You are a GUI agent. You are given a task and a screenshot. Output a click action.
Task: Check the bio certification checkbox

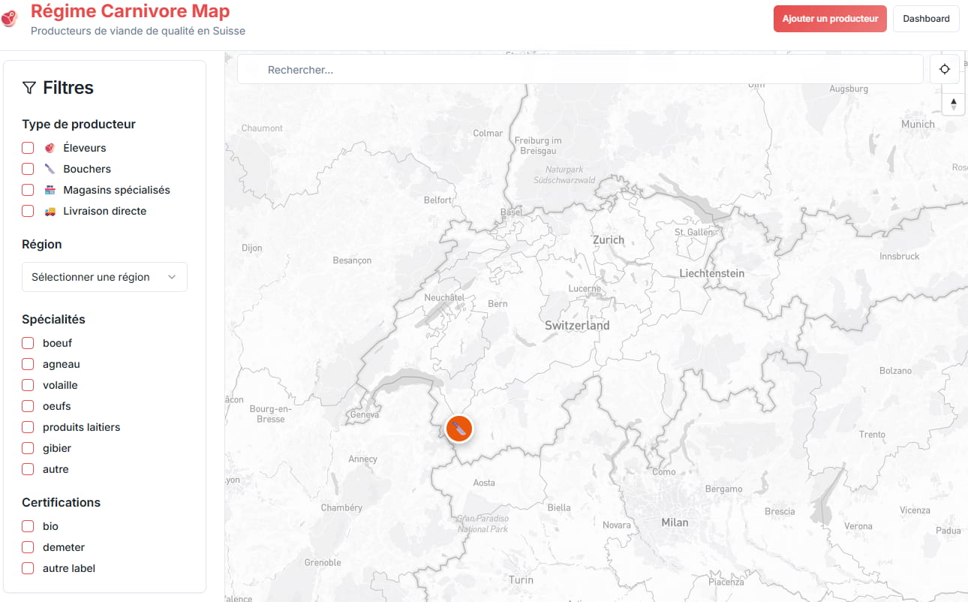[x=28, y=526]
